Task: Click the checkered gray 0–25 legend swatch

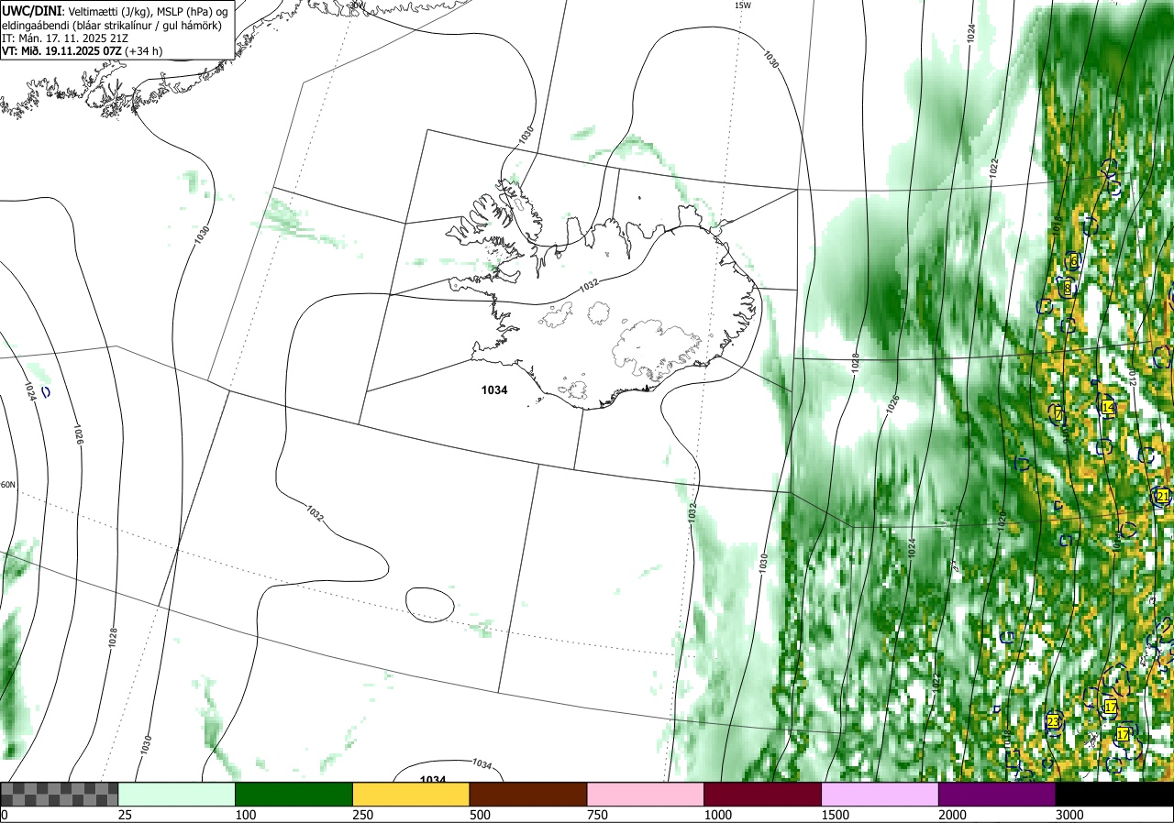Action: pos(60,794)
